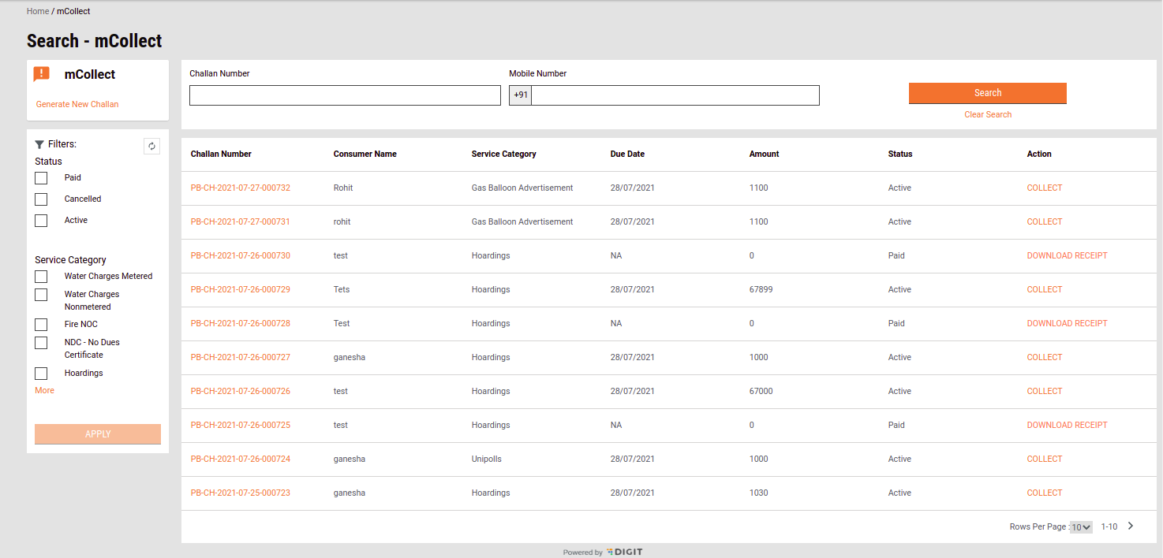Click the DIGIT logo in footer

pyautogui.click(x=625, y=552)
